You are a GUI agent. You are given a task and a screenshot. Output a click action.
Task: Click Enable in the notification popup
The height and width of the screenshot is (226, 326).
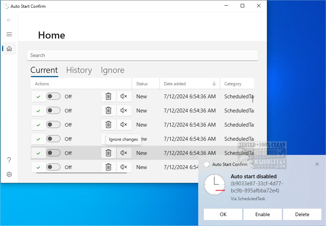coord(262,214)
